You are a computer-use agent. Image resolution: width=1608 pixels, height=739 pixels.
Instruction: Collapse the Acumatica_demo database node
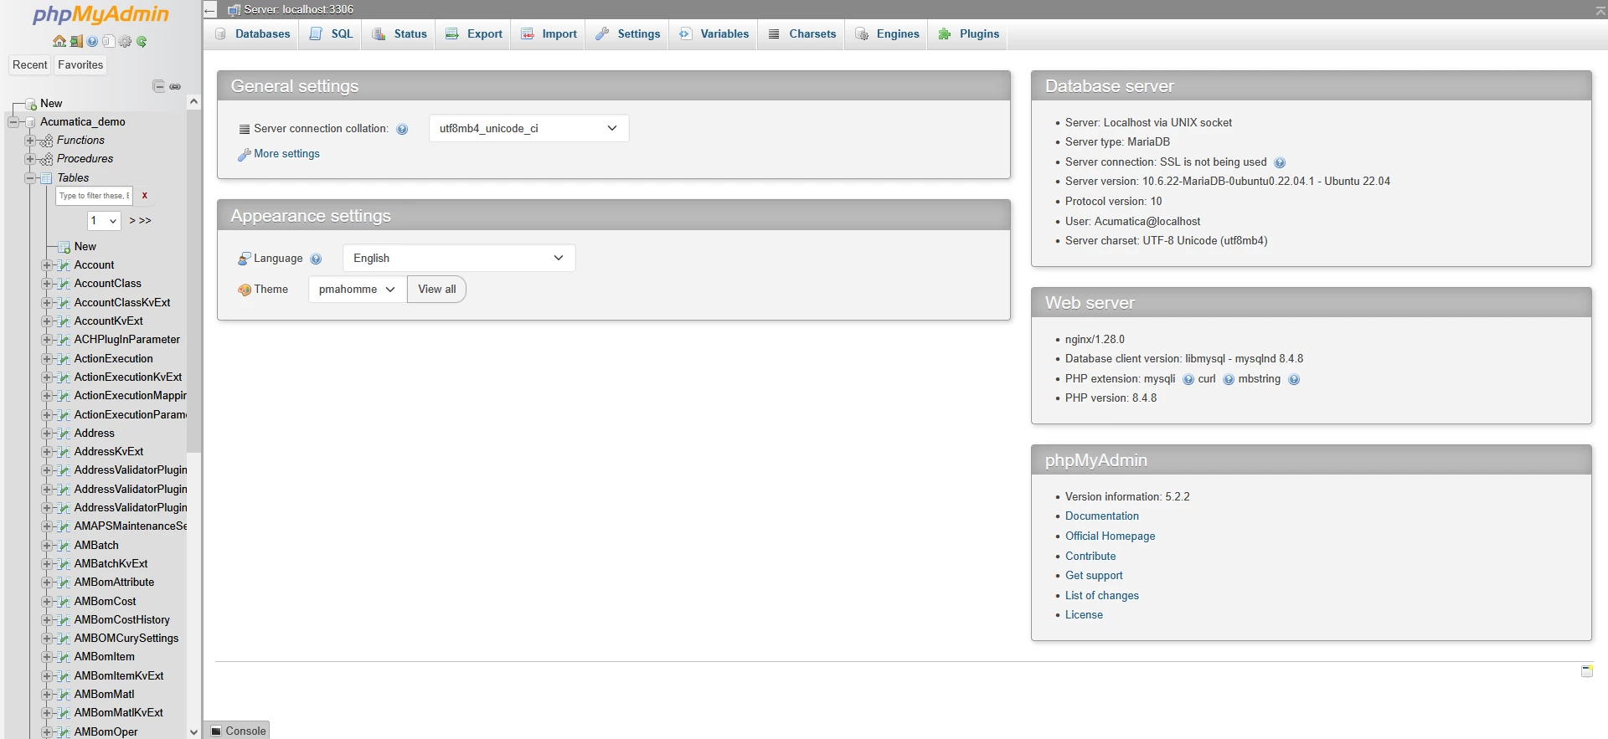coord(13,122)
